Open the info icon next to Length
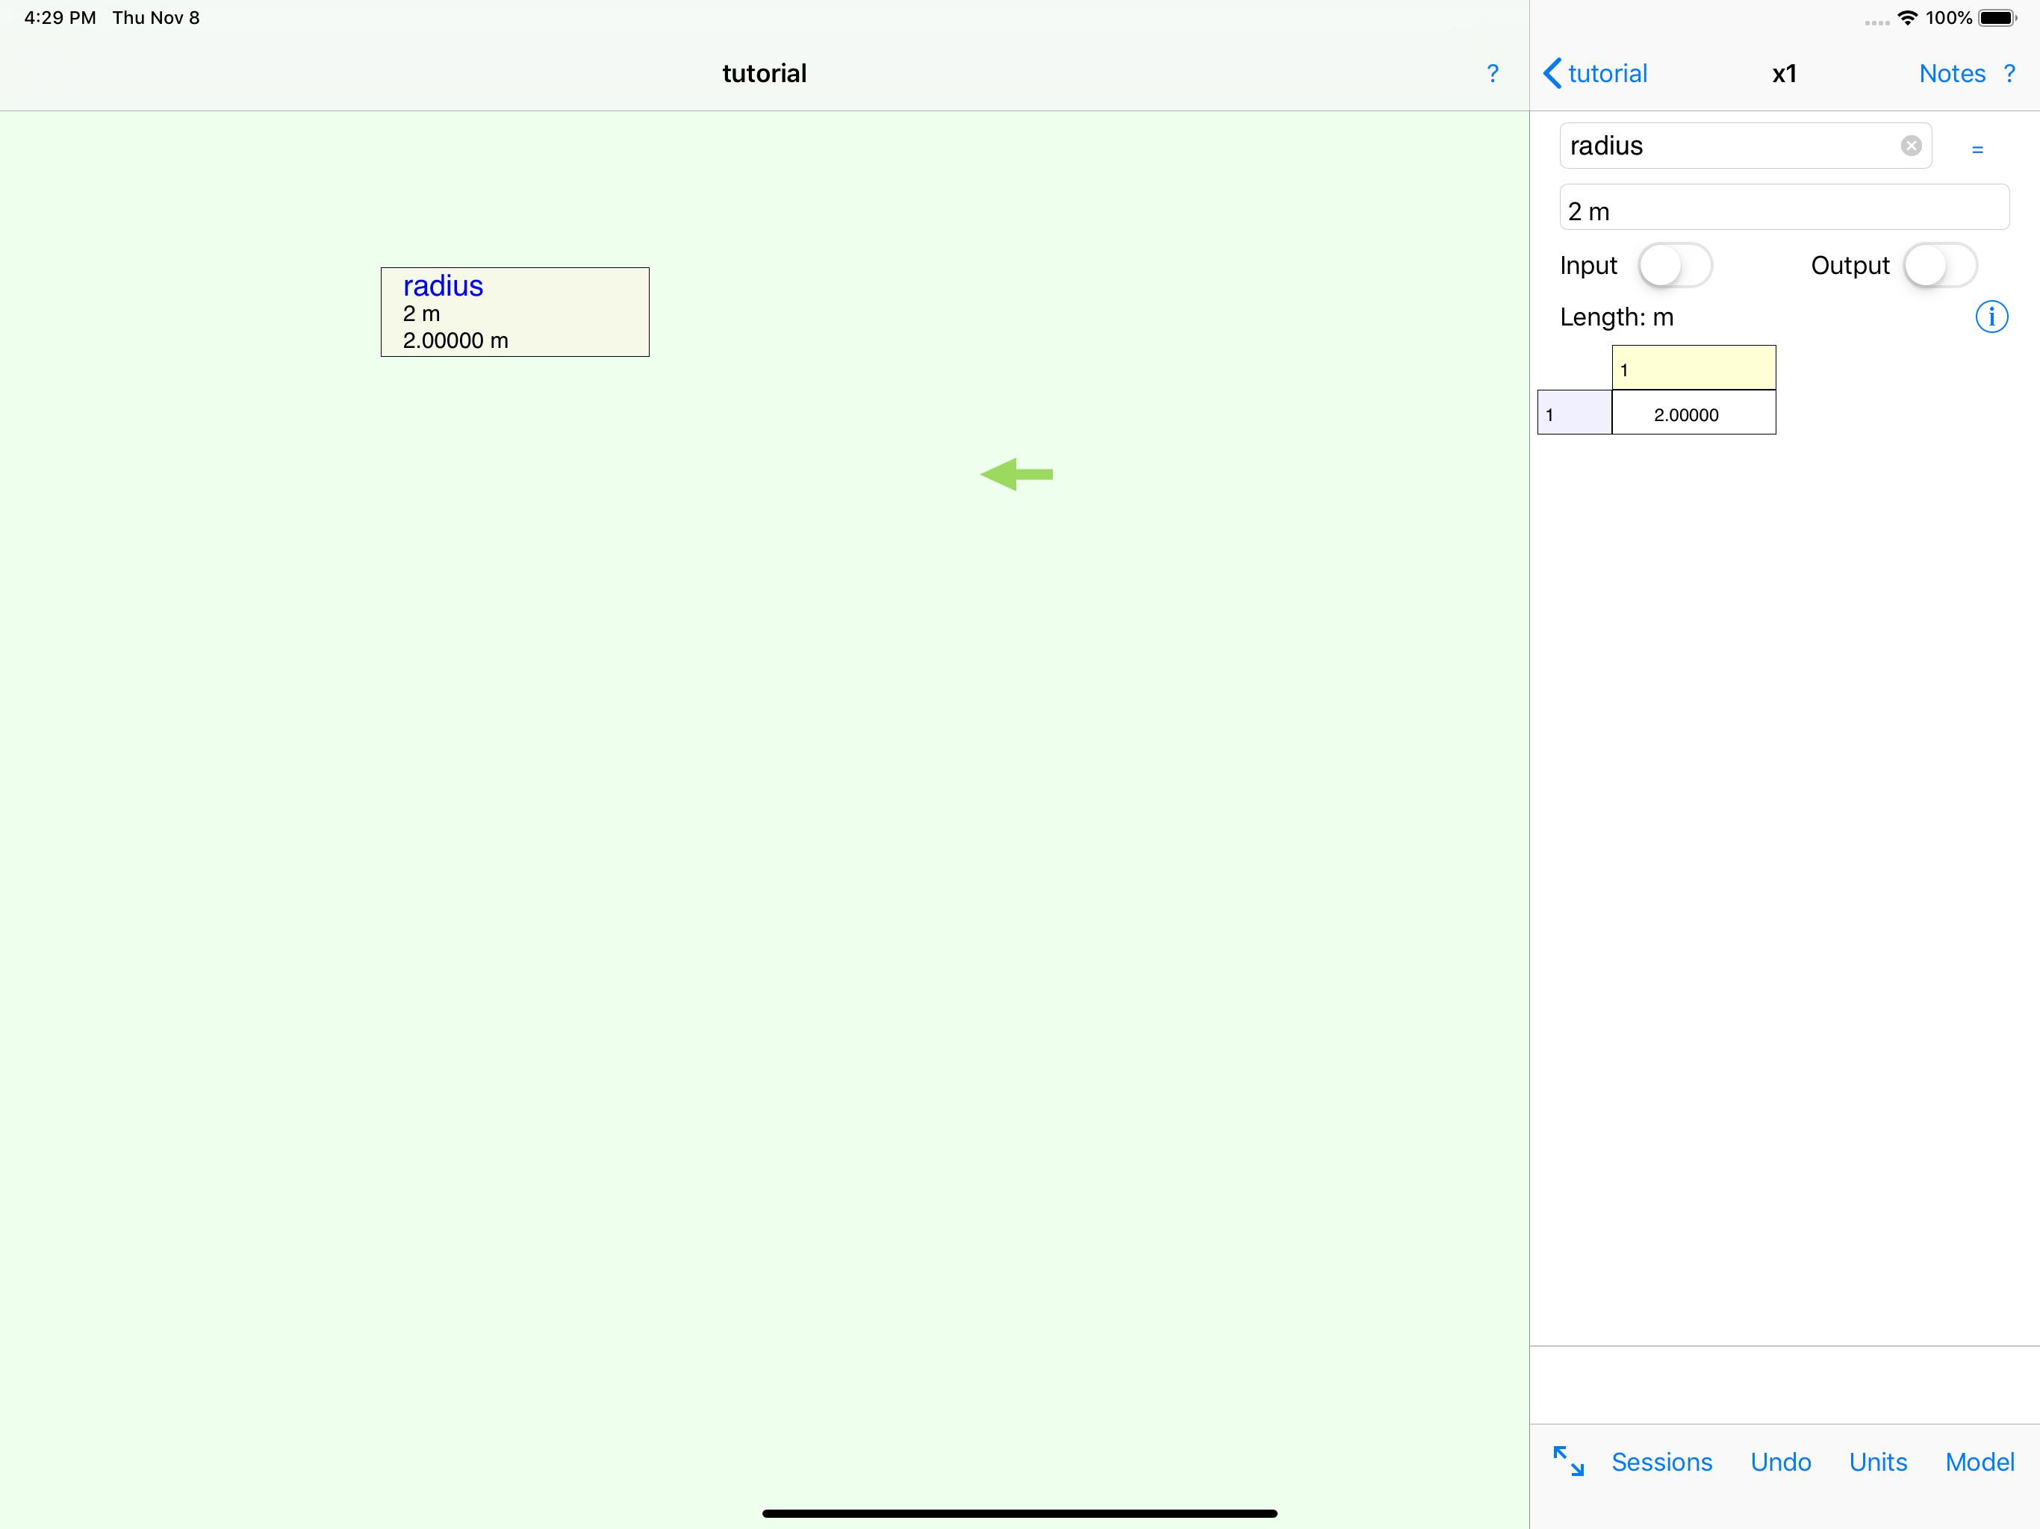2040x1529 pixels. 1991,317
